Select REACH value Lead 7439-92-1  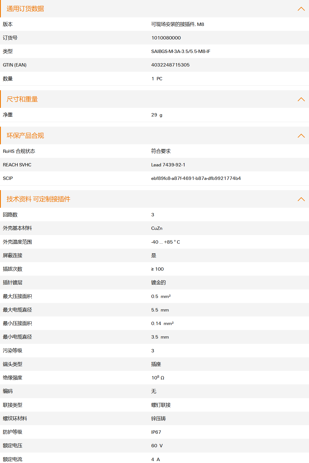point(168,165)
